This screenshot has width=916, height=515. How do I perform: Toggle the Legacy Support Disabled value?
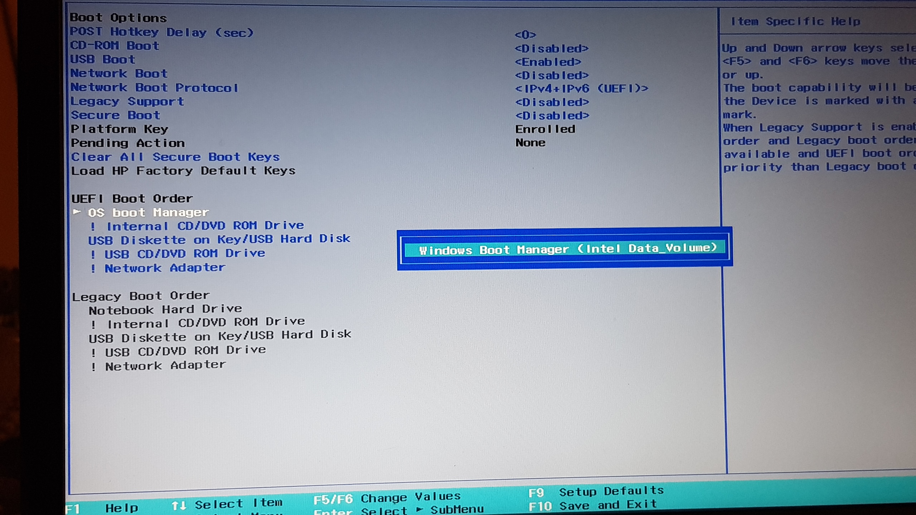coord(552,102)
